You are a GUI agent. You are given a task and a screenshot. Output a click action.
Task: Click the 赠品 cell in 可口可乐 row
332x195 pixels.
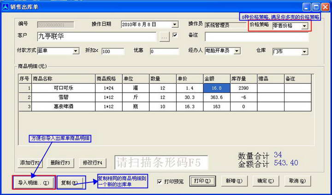[x=271, y=88]
